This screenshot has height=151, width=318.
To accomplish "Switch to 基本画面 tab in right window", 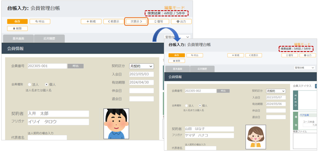I will (178, 69).
